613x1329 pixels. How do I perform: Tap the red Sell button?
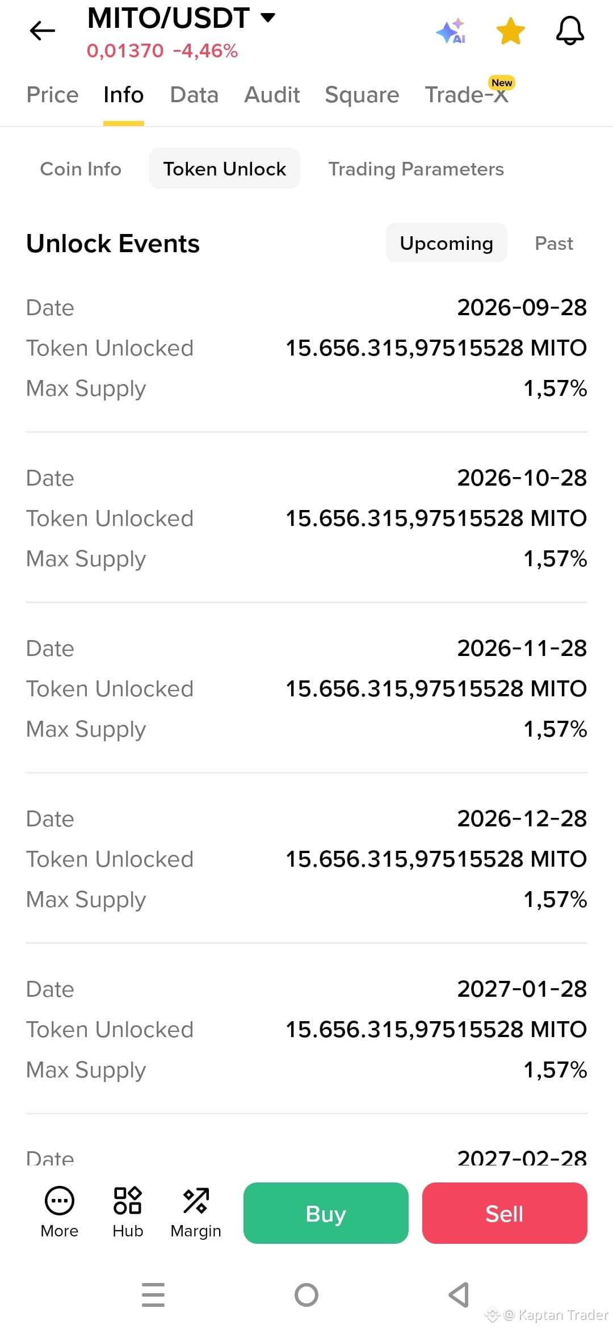tap(505, 1213)
